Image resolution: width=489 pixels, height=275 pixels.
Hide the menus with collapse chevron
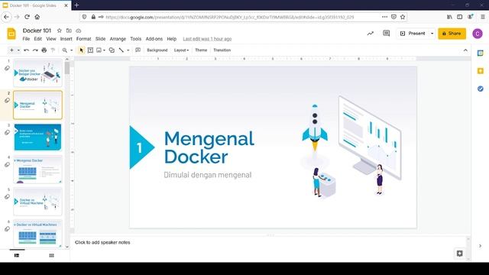coord(465,50)
